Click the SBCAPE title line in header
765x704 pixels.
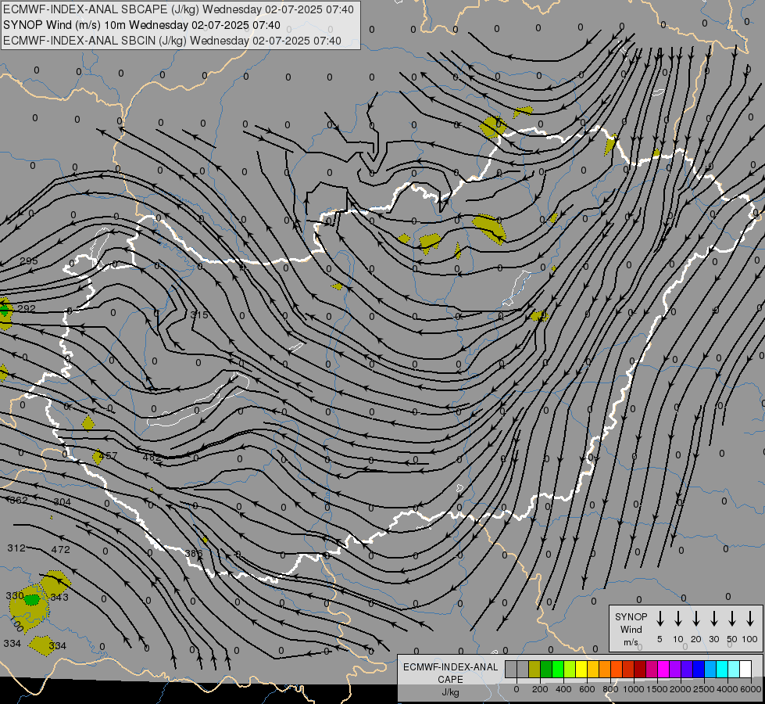tap(178, 9)
